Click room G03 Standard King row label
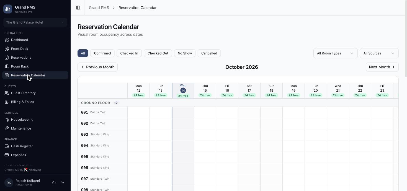 coord(102,135)
